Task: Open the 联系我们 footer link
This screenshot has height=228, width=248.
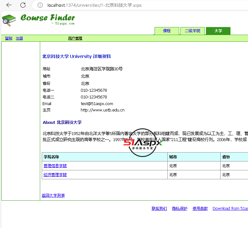Action: click(x=159, y=208)
